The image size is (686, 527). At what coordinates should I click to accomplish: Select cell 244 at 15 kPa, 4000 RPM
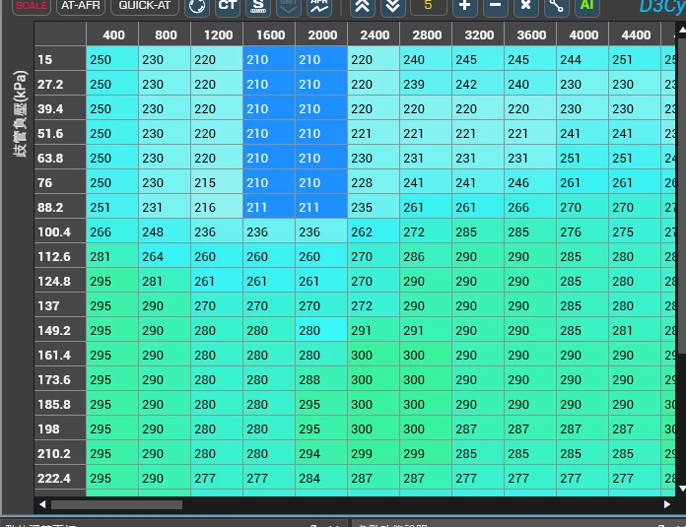(583, 59)
